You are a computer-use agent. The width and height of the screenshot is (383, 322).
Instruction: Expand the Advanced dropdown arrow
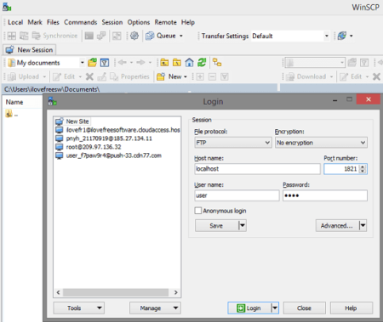point(363,226)
